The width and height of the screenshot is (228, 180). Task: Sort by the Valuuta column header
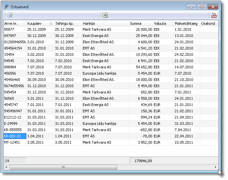(x=164, y=23)
